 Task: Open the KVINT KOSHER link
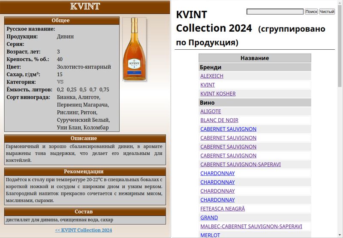click(x=218, y=93)
